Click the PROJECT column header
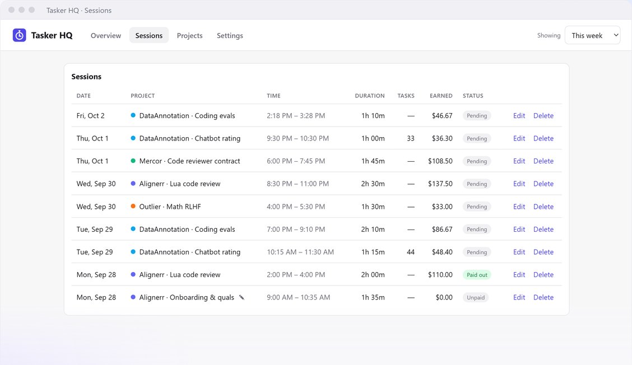 (143, 96)
